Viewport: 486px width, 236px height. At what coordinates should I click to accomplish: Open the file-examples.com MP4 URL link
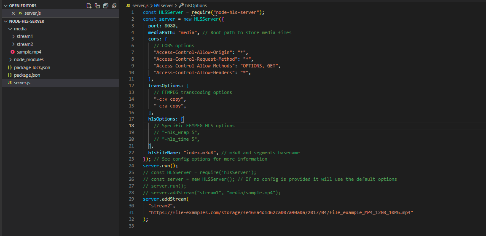(x=280, y=212)
